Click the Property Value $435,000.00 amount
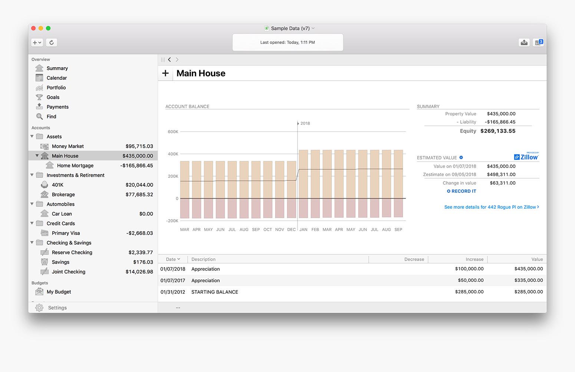The width and height of the screenshot is (575, 372). click(x=501, y=114)
